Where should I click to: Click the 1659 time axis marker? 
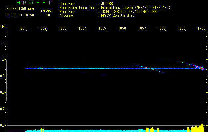[x=182, y=28]
